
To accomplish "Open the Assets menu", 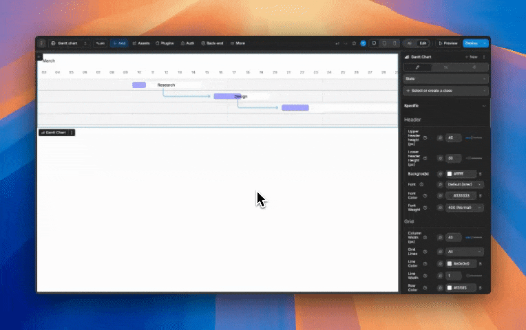I will (141, 43).
